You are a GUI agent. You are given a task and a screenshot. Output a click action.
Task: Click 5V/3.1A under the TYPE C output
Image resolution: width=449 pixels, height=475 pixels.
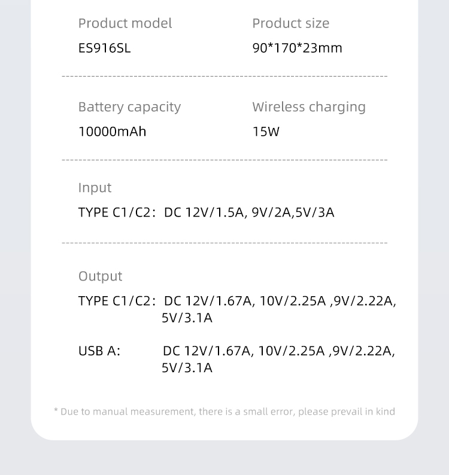187,318
